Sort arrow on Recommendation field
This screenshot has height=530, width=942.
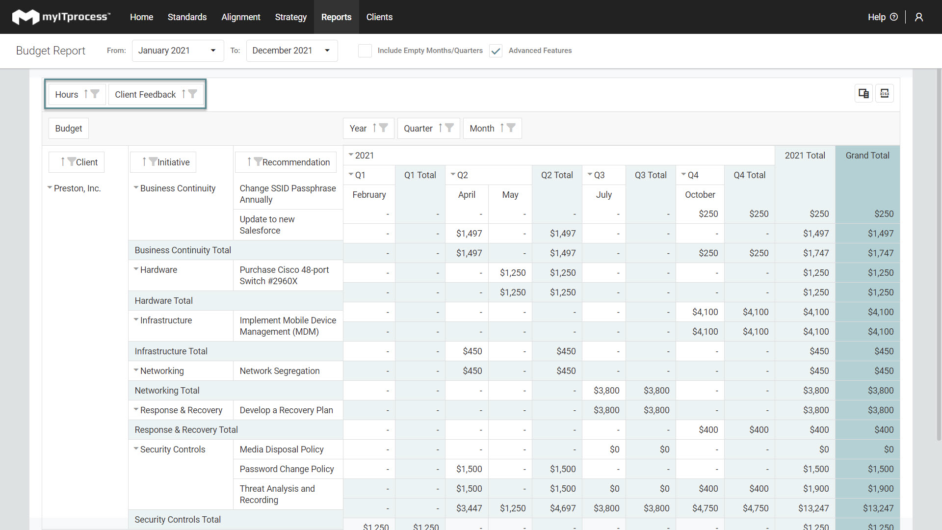(249, 161)
